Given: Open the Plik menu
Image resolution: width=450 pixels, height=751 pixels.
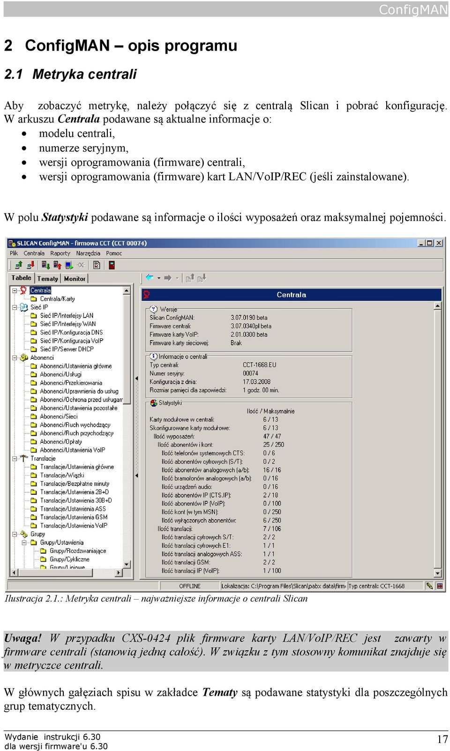Looking at the screenshot, I should 14,253.
